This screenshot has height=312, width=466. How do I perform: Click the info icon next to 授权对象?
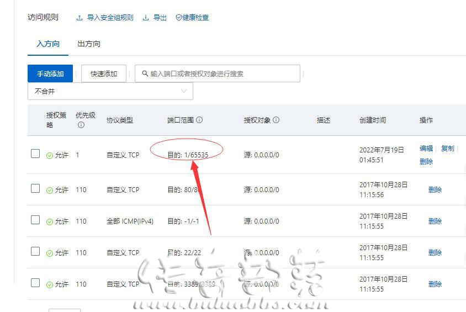(276, 120)
